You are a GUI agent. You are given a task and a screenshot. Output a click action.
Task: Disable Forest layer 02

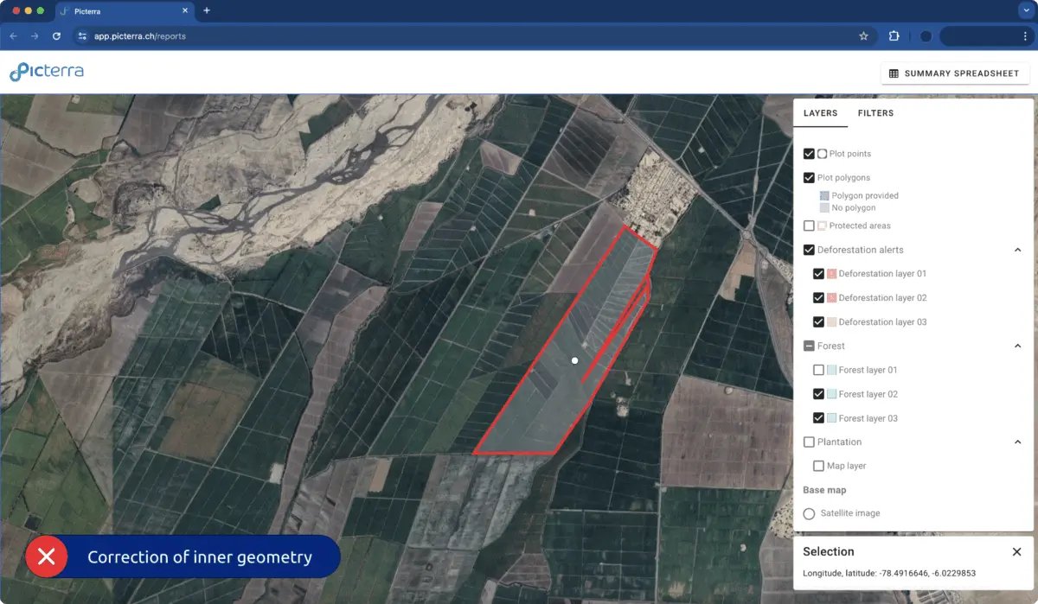tap(818, 394)
